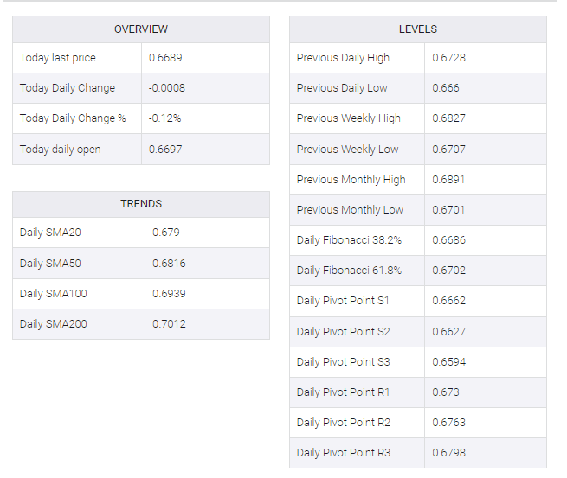Click the Daily Fibonacci 38.2% label
Screen dimensions: 567x478
tap(349, 240)
